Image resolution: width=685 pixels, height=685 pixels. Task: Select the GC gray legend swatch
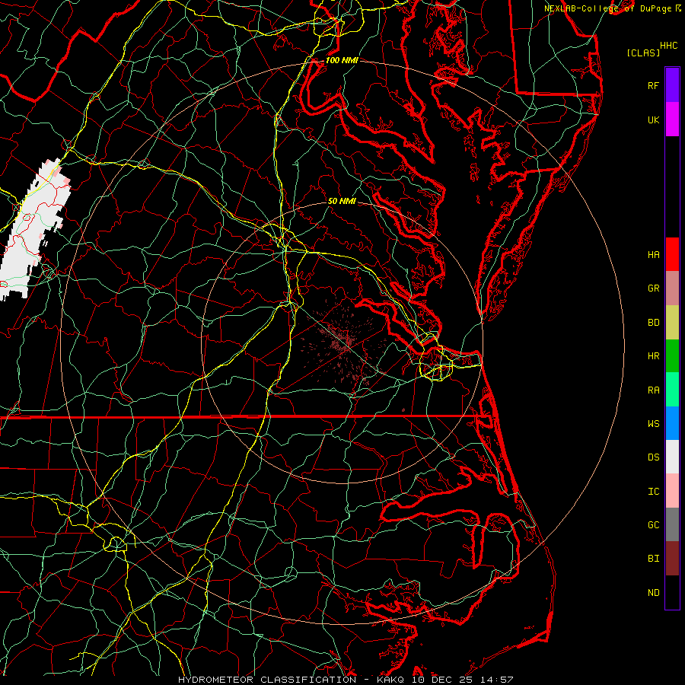(x=672, y=524)
